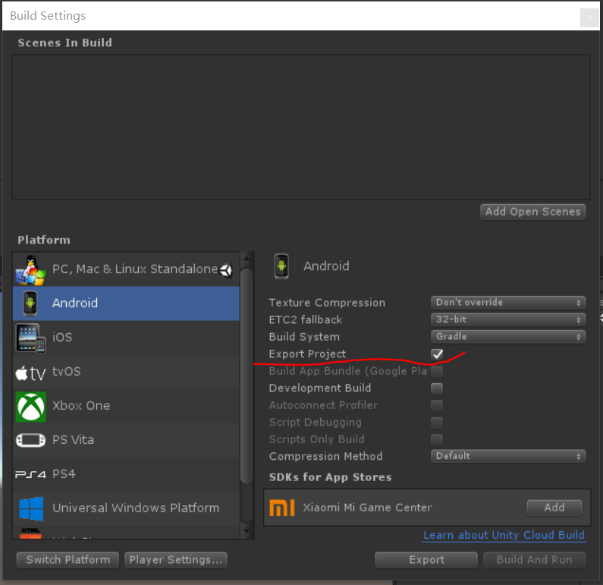Click the Texture Compression label

[327, 303]
